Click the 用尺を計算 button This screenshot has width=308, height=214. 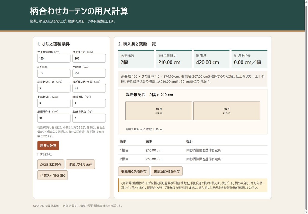pyautogui.click(x=48, y=146)
